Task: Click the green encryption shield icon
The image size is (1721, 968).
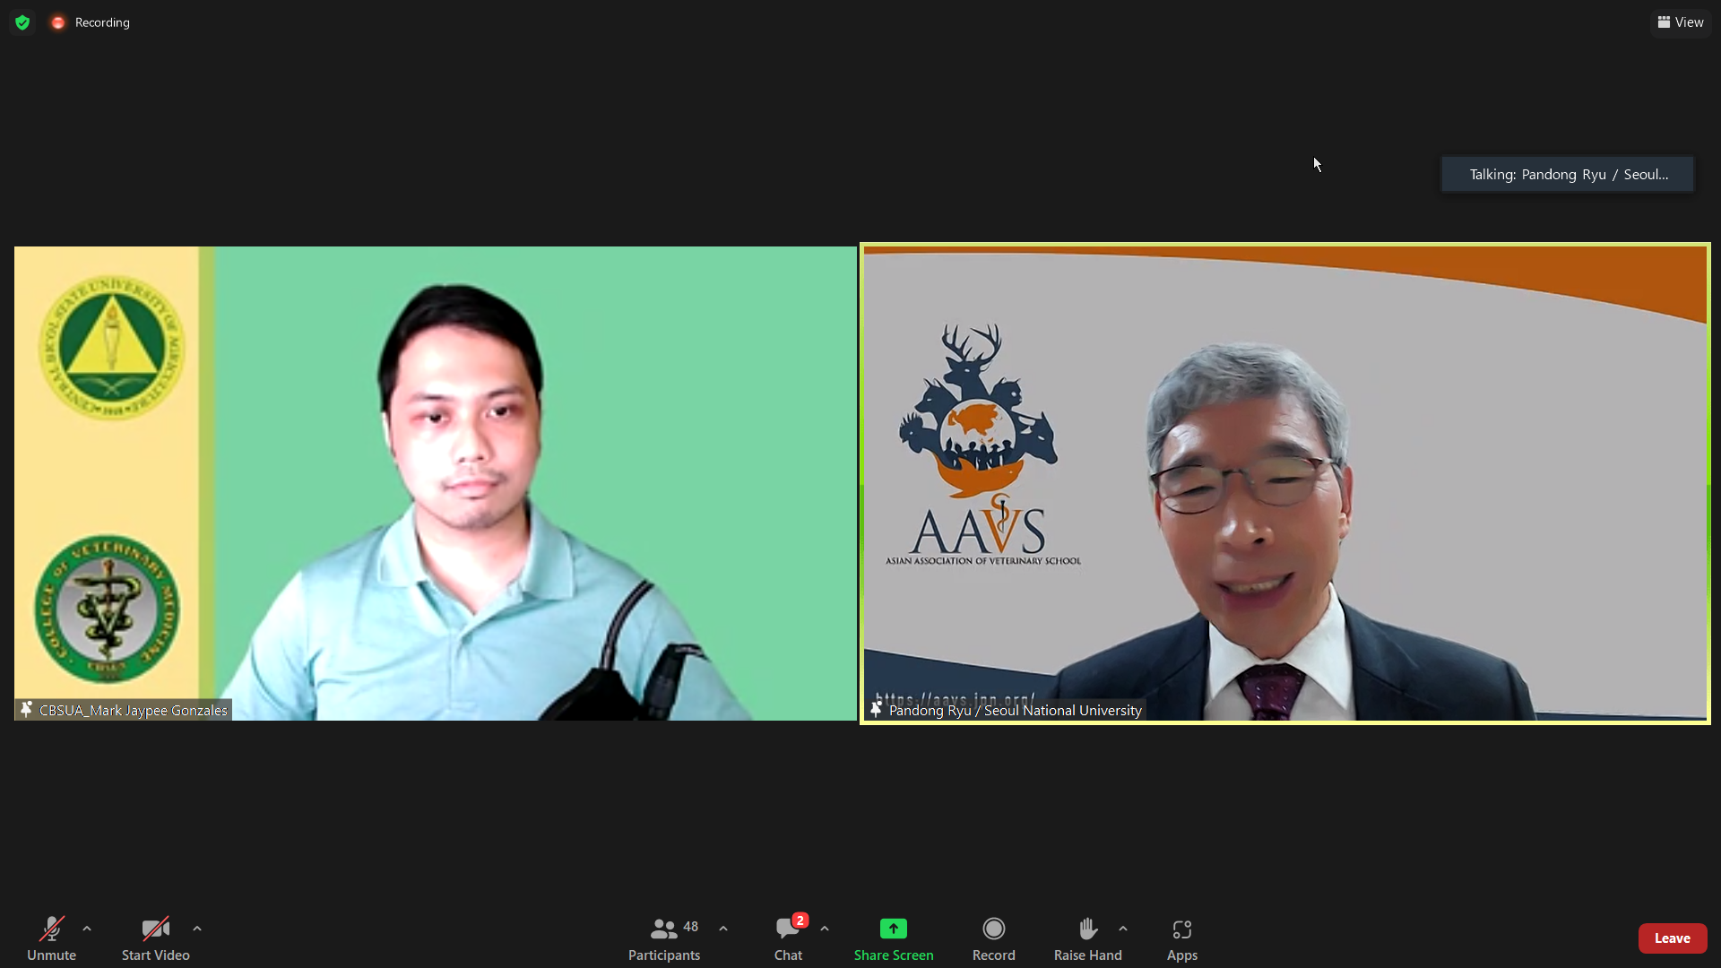Action: pyautogui.click(x=22, y=22)
